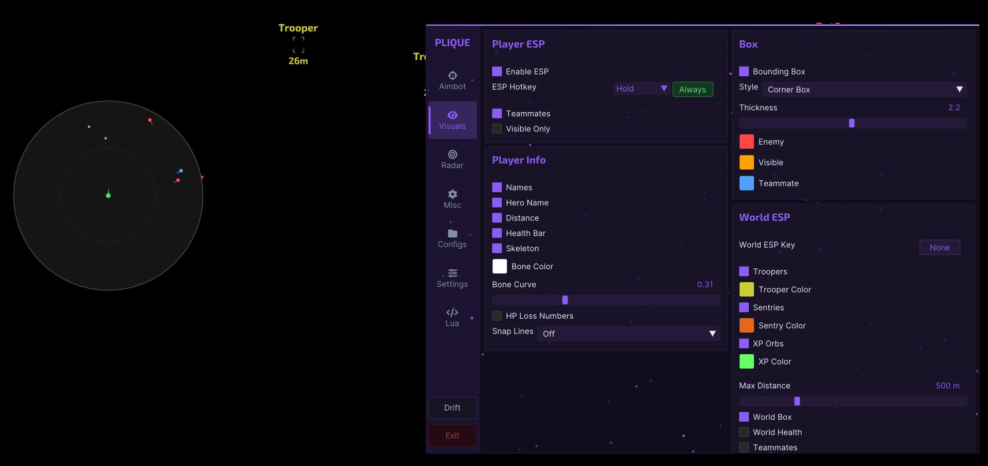This screenshot has height=466, width=988.
Task: Open the Sentry Color orange swatch
Action: coord(747,325)
